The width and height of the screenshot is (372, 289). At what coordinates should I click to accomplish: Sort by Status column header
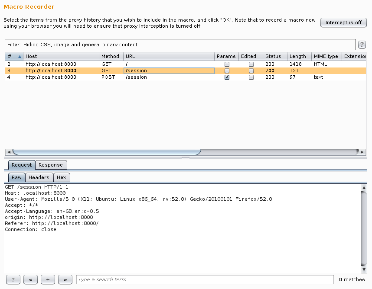[x=275, y=56]
